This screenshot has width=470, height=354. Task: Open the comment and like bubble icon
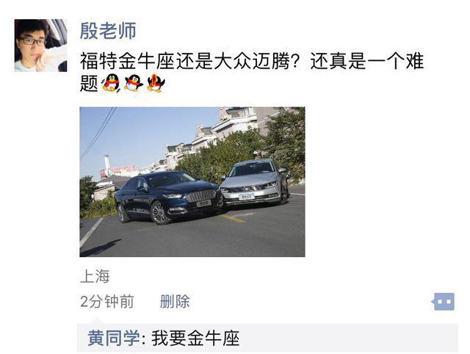[x=443, y=302]
